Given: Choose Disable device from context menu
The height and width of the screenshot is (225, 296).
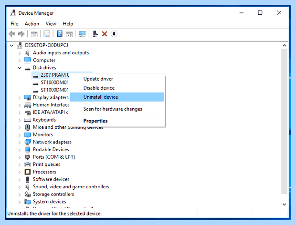Looking at the screenshot, I should pos(117,88).
